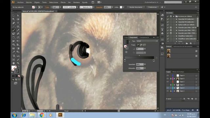Open the Tipo dropdown showing Lineal
This screenshot has width=210, height=118.
point(147,41)
